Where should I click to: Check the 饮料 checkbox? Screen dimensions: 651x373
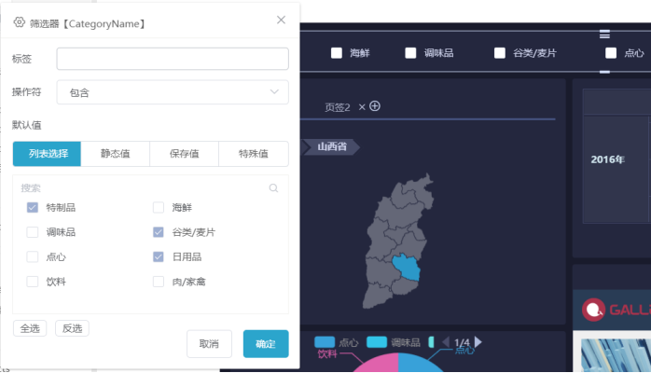(33, 282)
